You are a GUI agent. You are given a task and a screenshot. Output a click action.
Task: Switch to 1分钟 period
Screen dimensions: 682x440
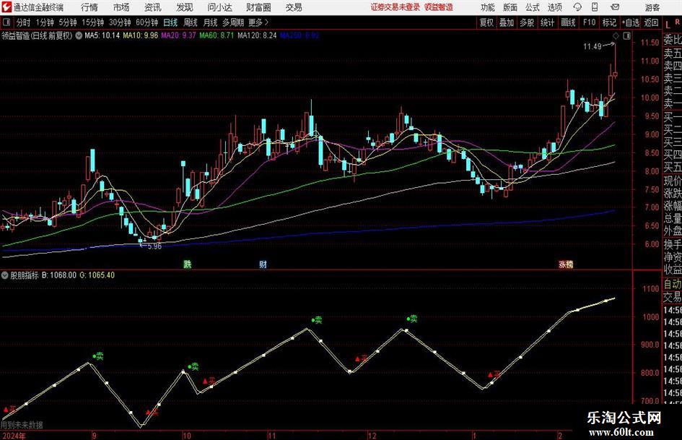point(45,22)
